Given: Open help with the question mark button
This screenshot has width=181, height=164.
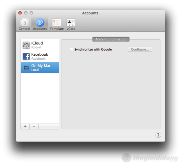Looking at the screenshot, I should coord(158,135).
